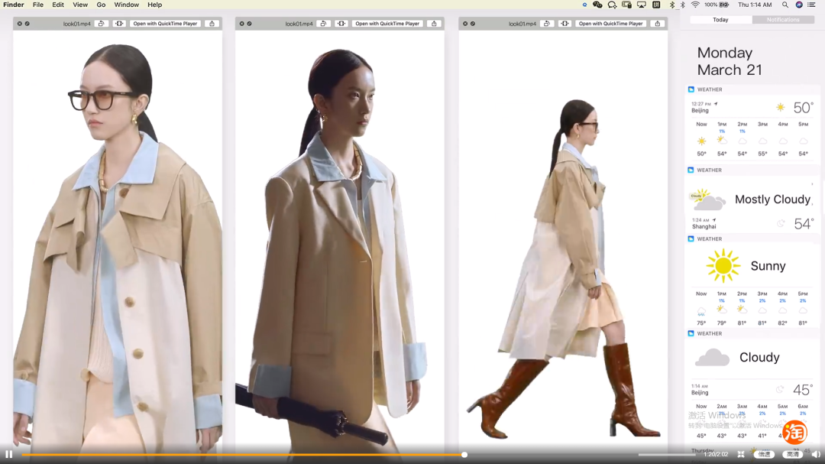825x464 pixels.
Task: Open Siri from the menu bar
Action: click(799, 5)
